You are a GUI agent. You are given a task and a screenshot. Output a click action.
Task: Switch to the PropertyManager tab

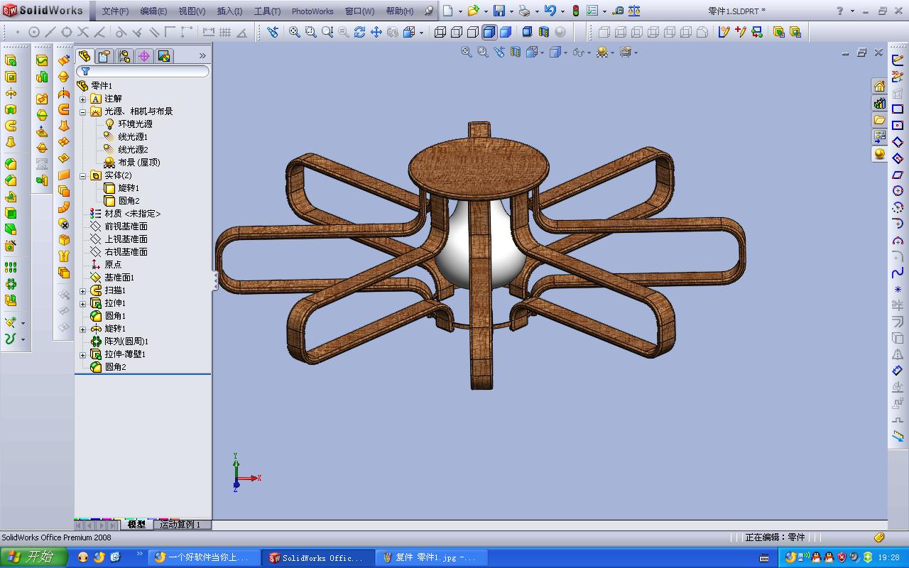(x=104, y=56)
